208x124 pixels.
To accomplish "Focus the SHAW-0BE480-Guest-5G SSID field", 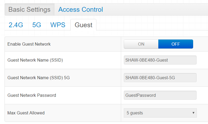I will [160, 78].
